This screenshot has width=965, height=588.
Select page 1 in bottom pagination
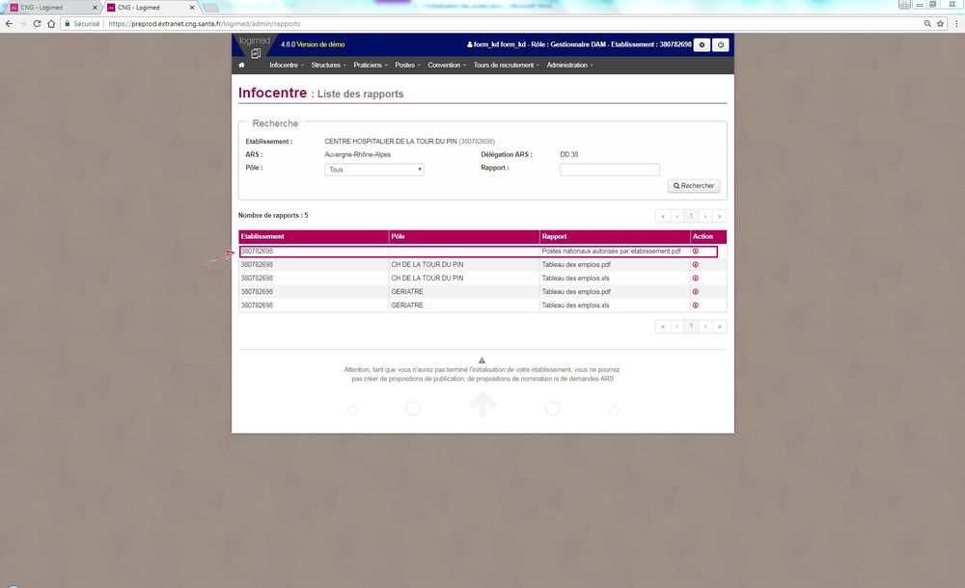point(691,326)
